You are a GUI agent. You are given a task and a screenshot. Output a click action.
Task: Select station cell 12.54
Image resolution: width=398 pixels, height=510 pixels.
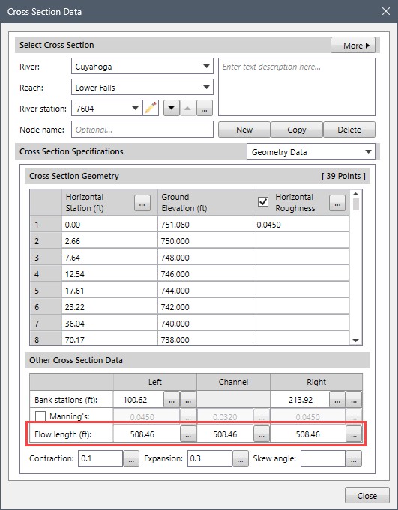click(x=109, y=274)
